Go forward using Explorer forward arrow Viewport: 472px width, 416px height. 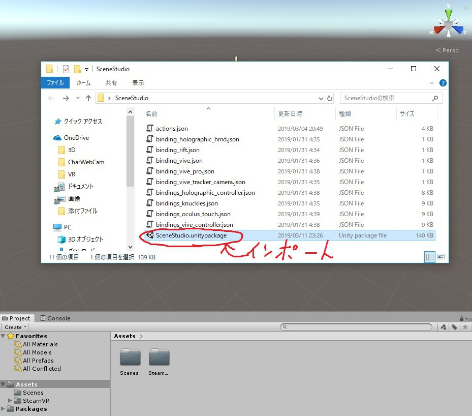[x=66, y=98]
